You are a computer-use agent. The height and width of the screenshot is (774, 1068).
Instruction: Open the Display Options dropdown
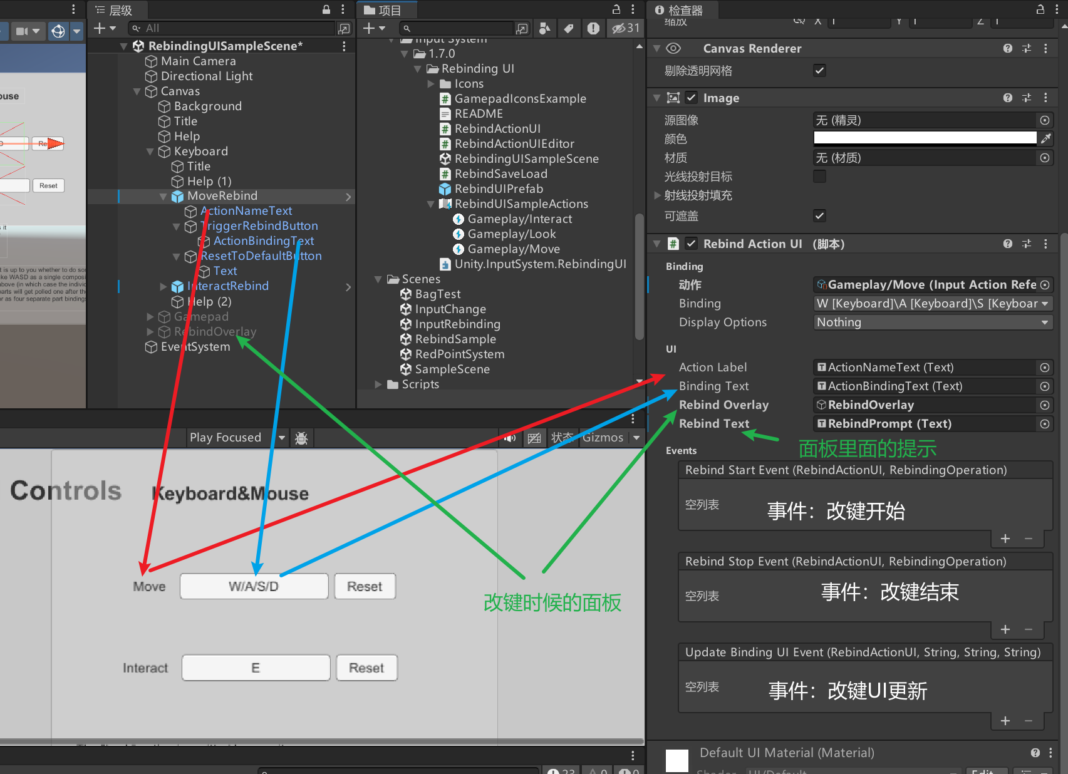pos(933,322)
